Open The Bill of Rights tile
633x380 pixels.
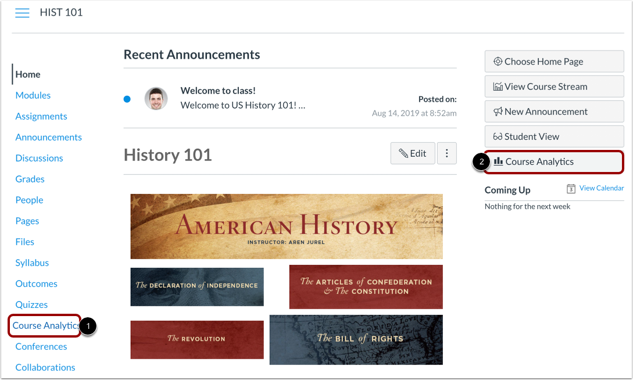coord(356,340)
